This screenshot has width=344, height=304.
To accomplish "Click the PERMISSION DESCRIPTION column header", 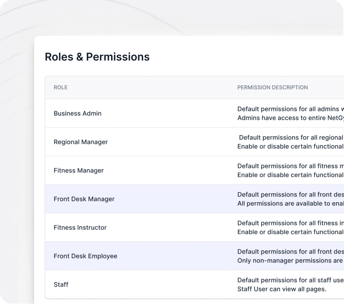I will click(x=272, y=87).
